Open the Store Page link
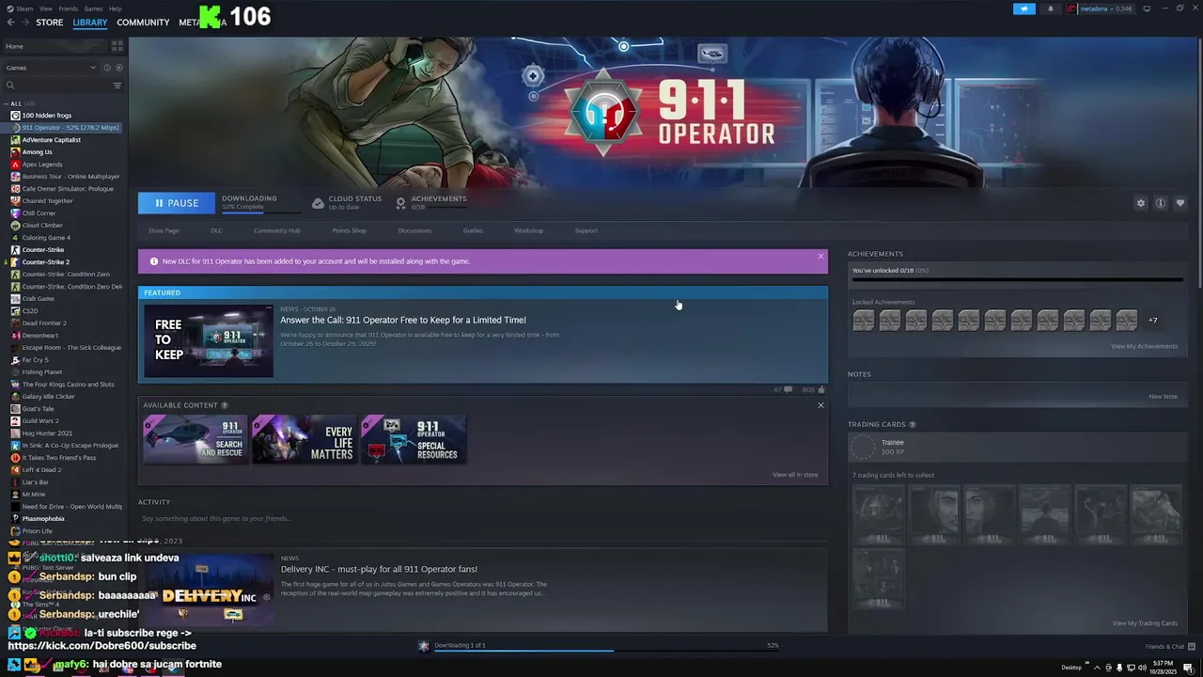The width and height of the screenshot is (1203, 677). 164,230
